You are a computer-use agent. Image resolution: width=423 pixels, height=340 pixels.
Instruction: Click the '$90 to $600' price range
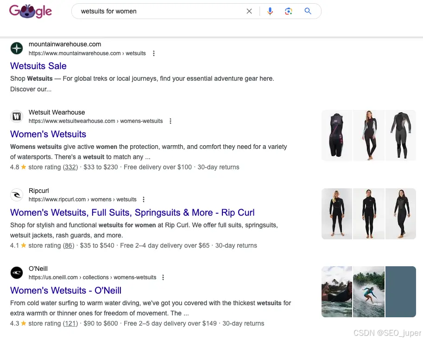101,323
